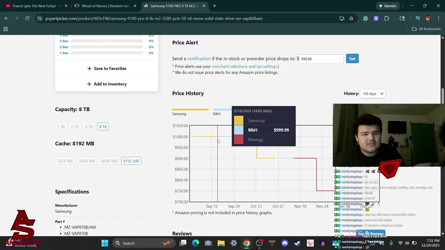Open File Explorer from the taskbar
The image size is (445, 250).
[x=221, y=243]
